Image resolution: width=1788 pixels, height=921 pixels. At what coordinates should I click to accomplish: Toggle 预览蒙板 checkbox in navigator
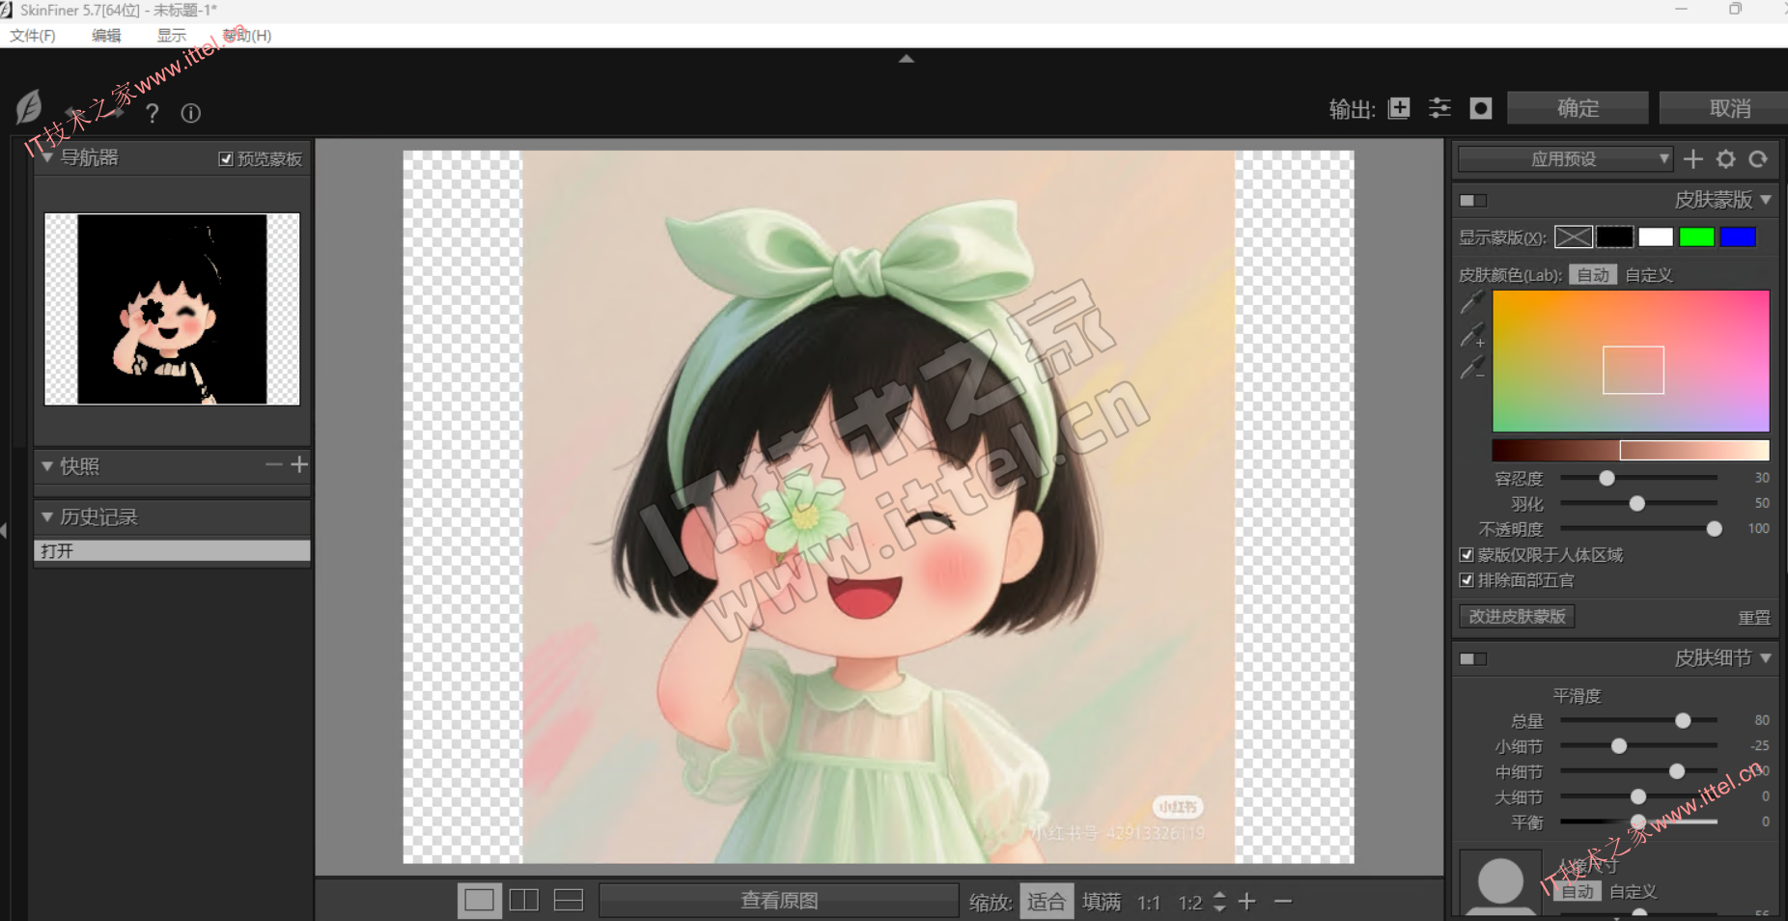226,159
